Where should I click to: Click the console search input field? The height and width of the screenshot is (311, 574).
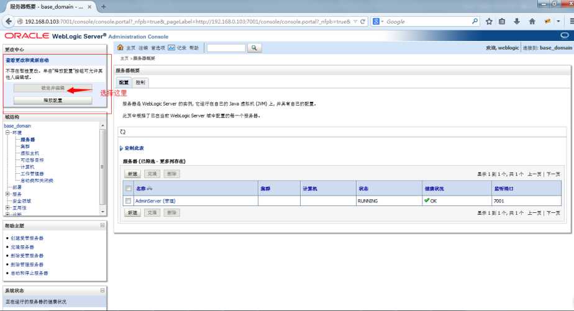coord(226,48)
